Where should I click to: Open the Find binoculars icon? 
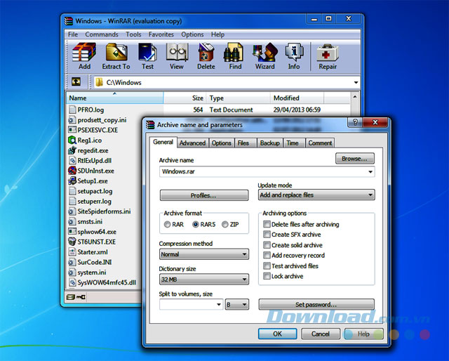pos(235,56)
